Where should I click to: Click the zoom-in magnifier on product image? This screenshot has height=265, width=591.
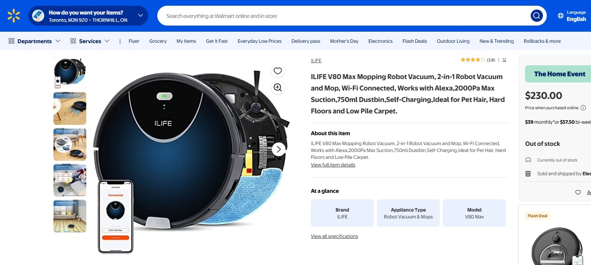(x=278, y=87)
